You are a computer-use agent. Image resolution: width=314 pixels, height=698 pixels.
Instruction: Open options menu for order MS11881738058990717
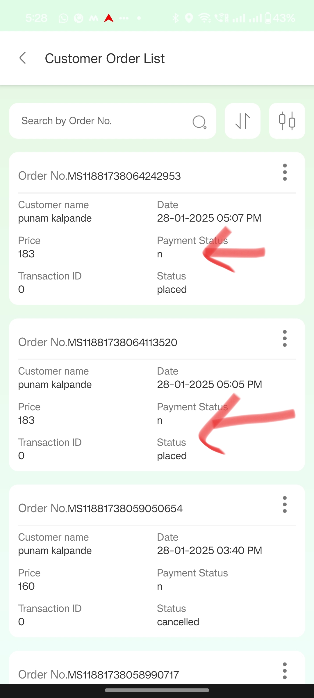pyautogui.click(x=285, y=671)
